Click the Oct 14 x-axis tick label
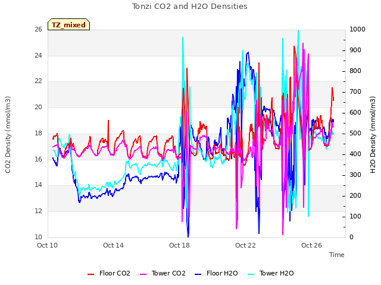Image resolution: width=381 pixels, height=285 pixels. [x=113, y=245]
